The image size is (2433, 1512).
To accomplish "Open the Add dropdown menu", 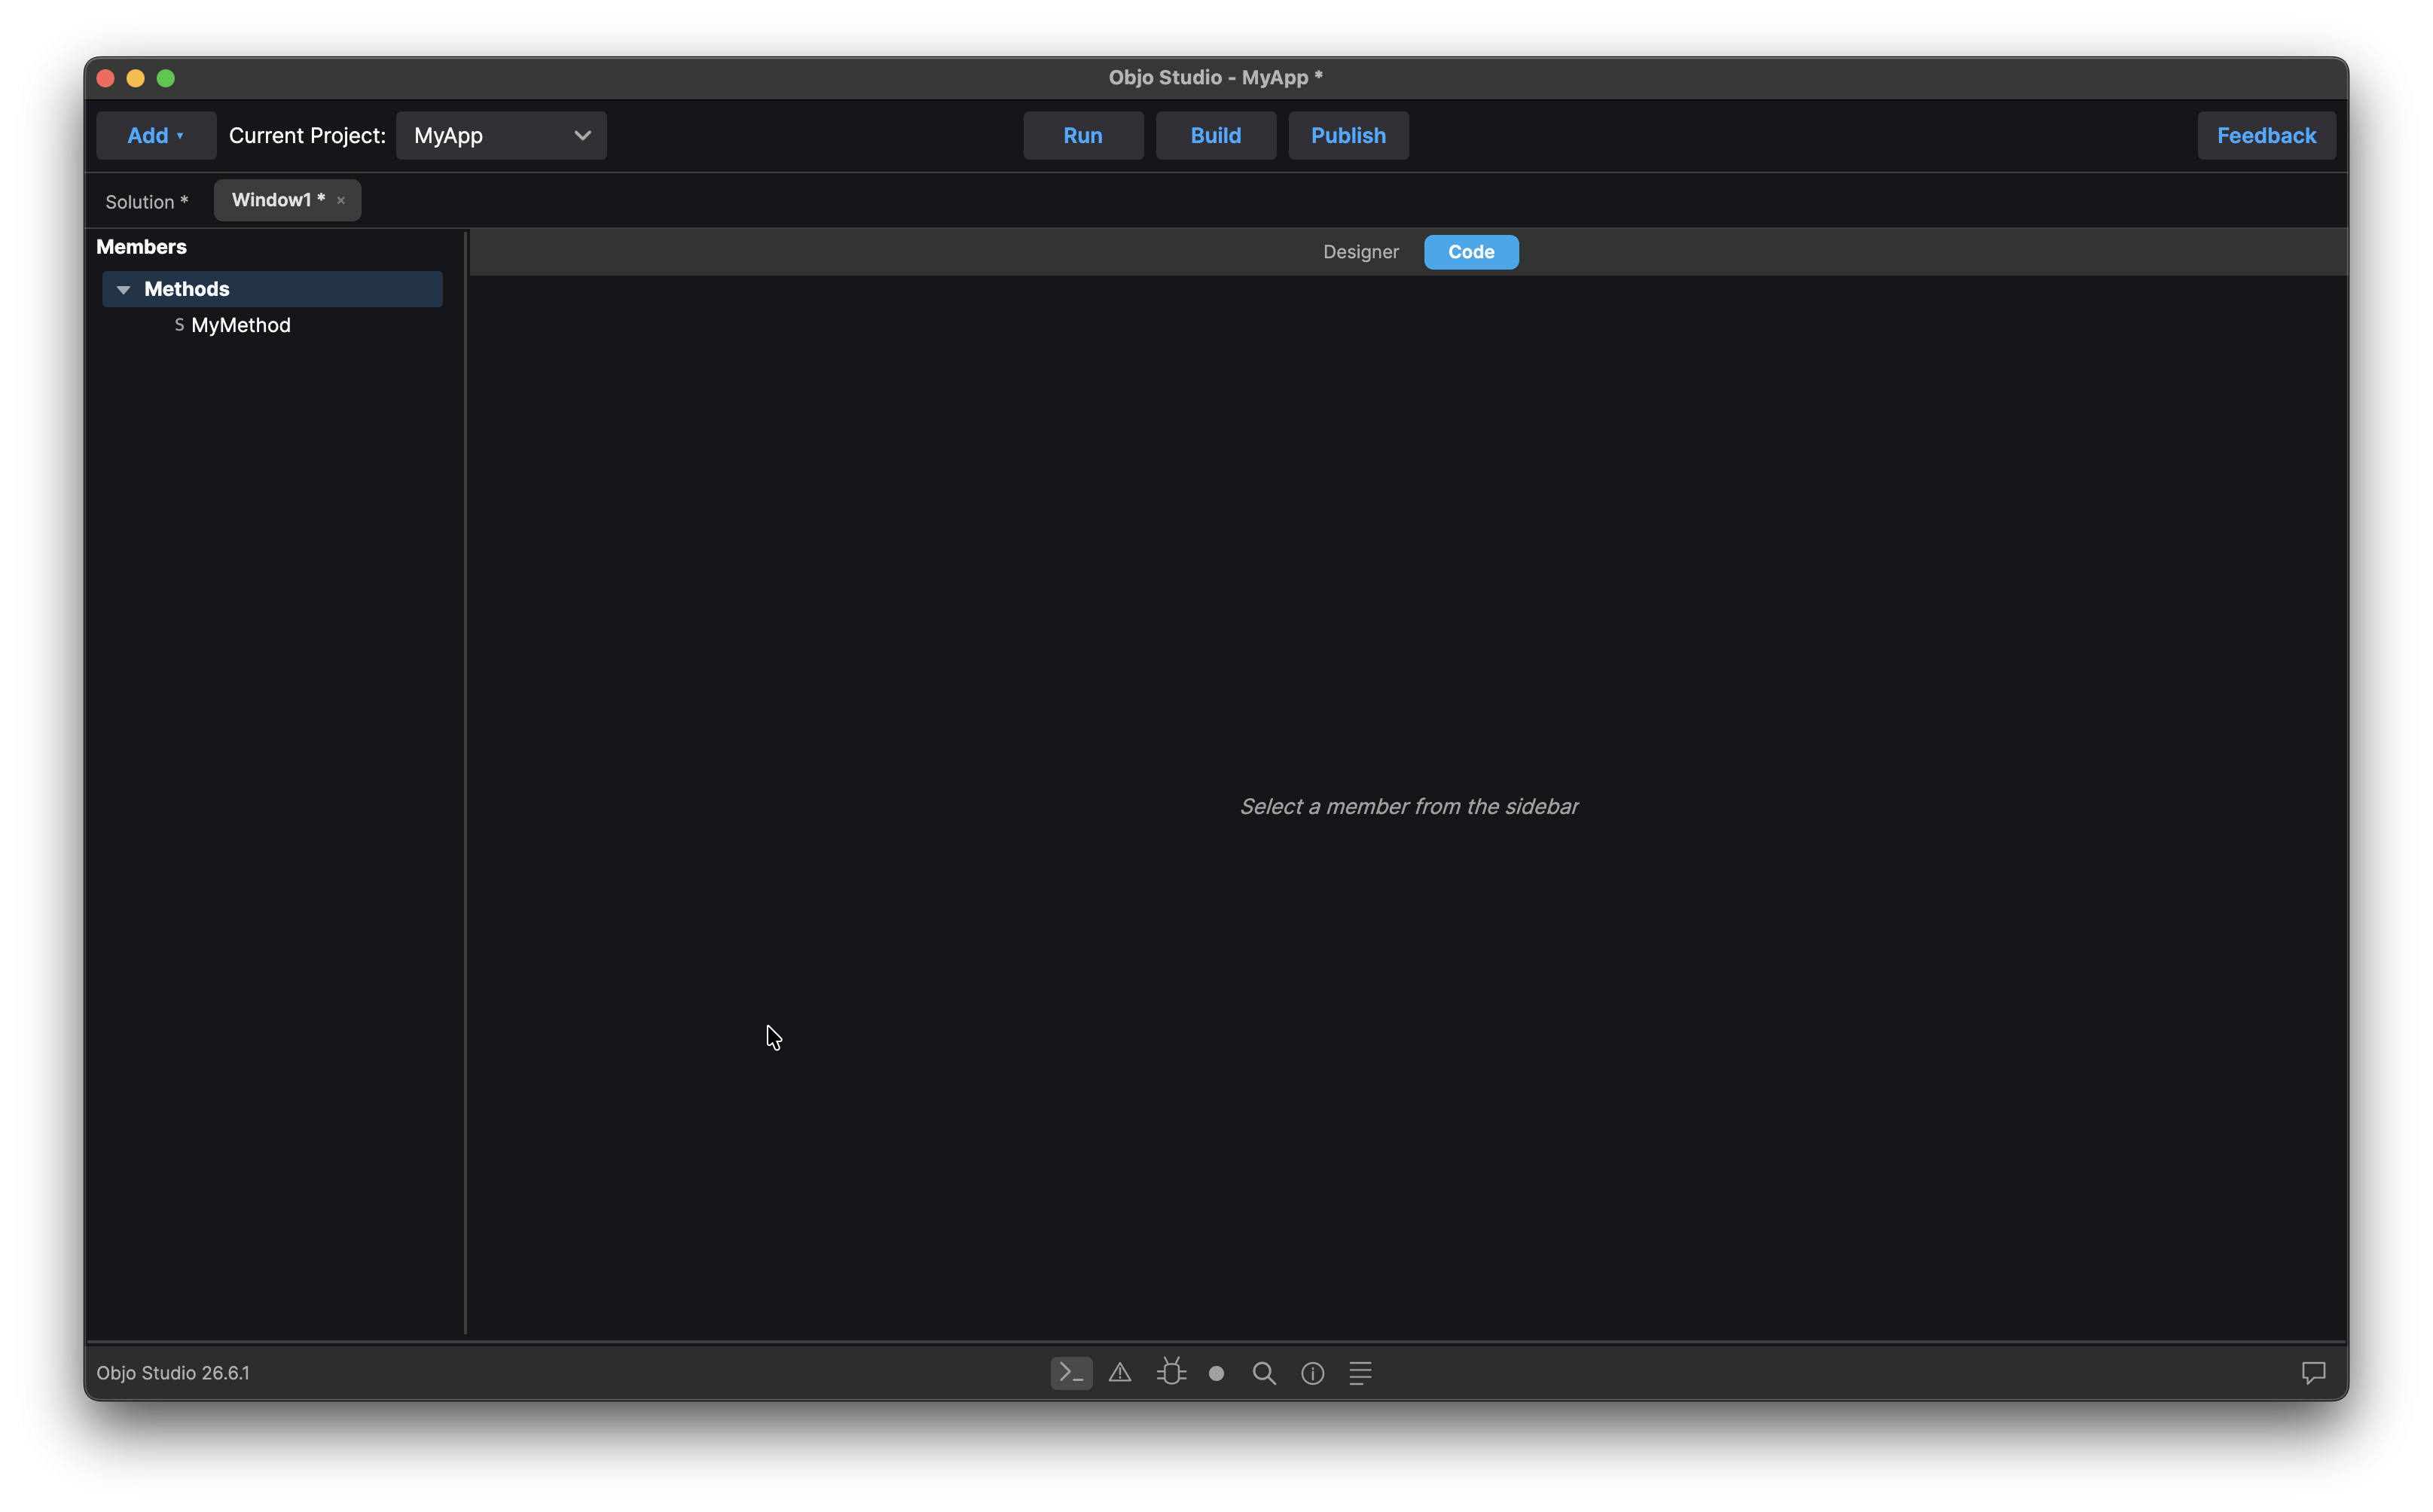I will click(155, 135).
